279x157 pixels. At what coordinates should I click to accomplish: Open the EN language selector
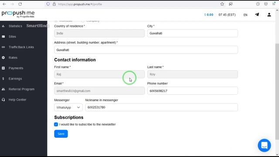245,15
